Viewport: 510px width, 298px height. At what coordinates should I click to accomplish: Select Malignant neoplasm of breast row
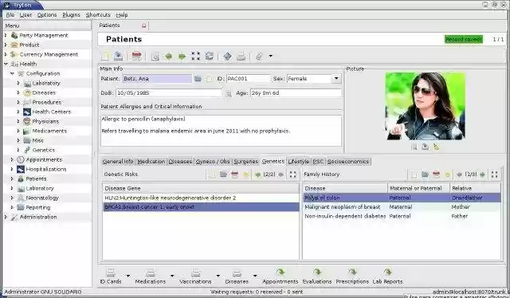(x=402, y=207)
